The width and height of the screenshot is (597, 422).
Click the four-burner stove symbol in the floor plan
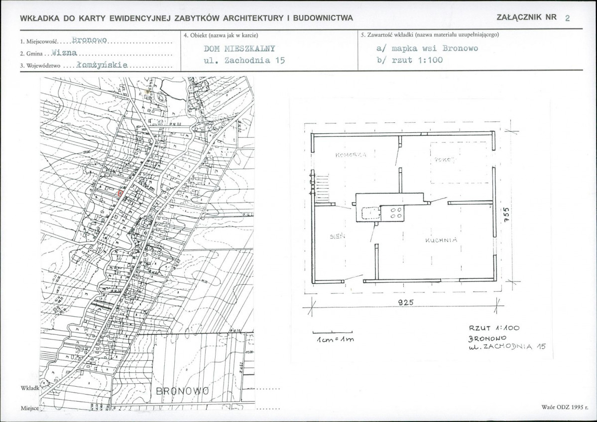tap(396, 213)
